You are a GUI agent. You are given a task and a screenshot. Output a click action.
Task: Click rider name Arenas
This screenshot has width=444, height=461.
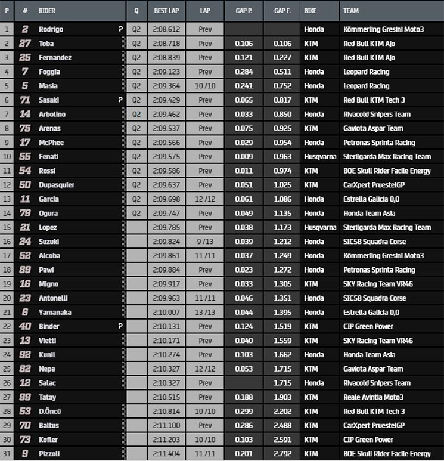pos(49,128)
